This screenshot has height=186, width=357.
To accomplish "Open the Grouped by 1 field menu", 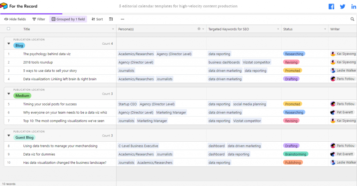I will pos(68,19).
